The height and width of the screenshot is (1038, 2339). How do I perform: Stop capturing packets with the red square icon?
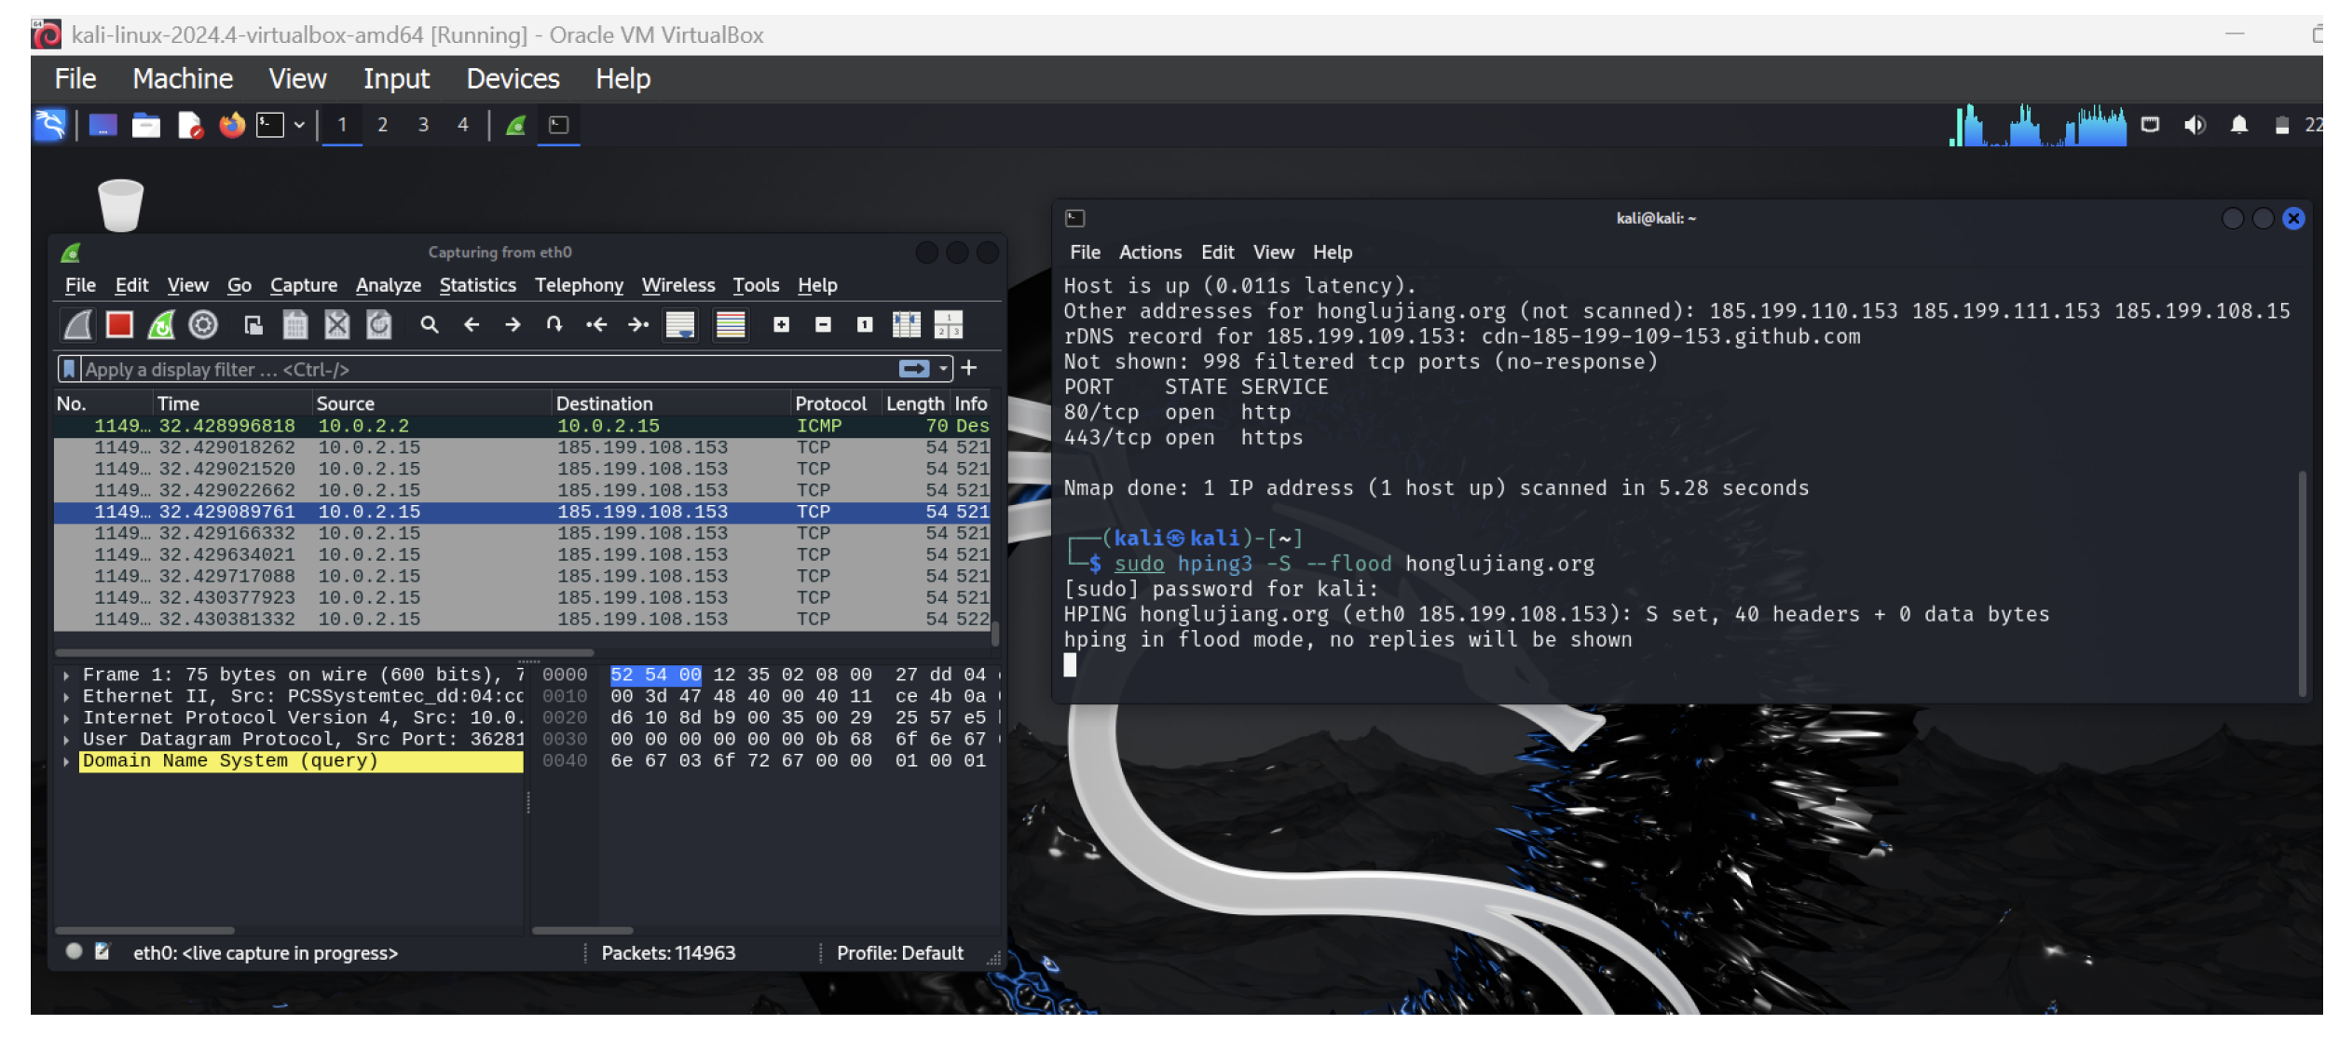click(119, 325)
